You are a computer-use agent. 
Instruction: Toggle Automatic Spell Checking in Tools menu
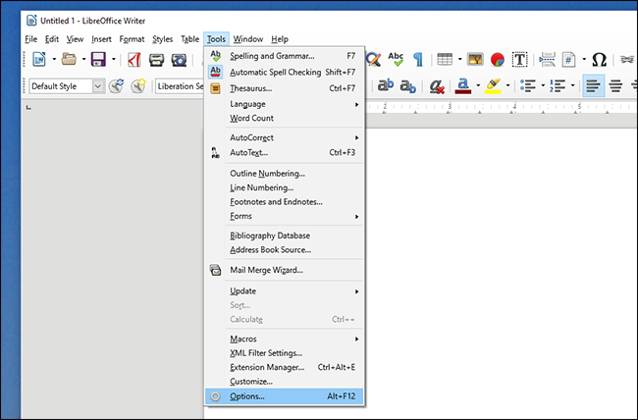tap(284, 72)
